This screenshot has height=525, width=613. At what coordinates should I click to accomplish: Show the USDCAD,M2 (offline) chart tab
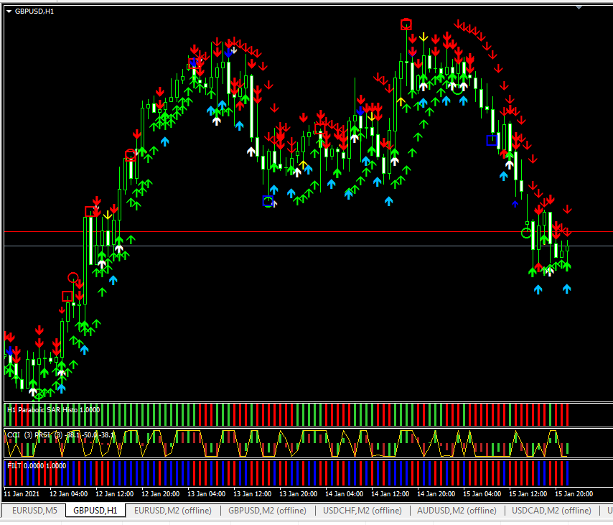[551, 511]
